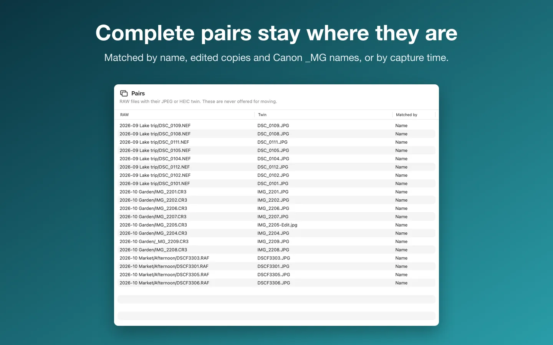Select row 2026-09 Lake trip/DSC_0101.NEF
The image size is (553, 345).
coord(276,184)
